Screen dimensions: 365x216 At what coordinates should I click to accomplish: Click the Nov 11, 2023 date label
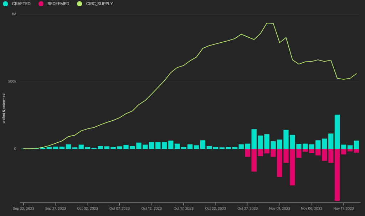[344, 209]
